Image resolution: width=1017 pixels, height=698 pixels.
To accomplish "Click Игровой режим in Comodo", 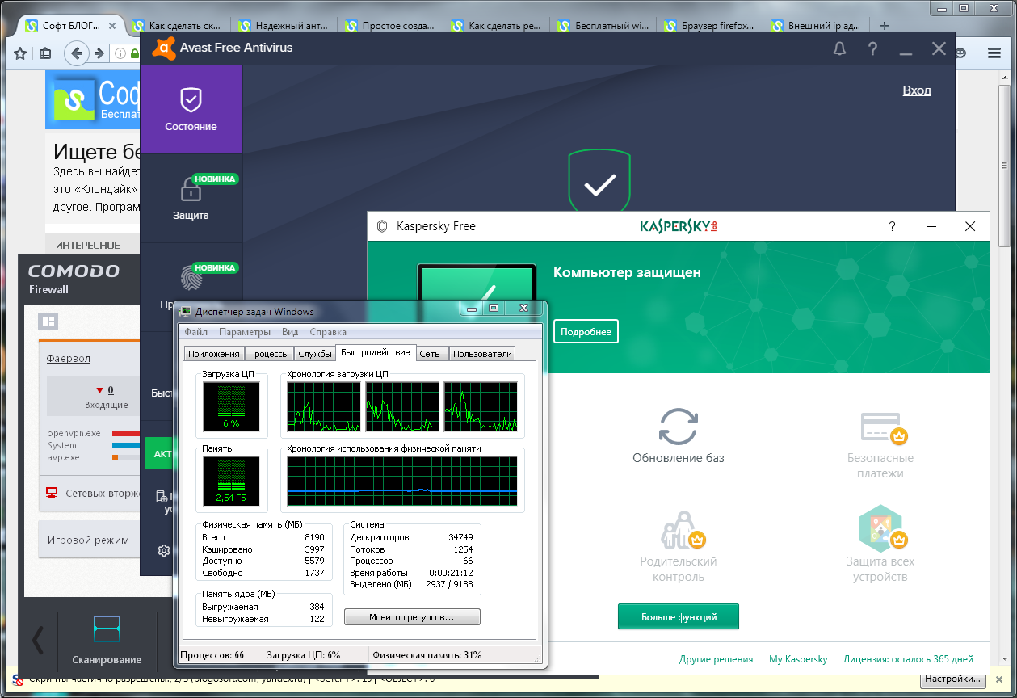I will (x=88, y=540).
